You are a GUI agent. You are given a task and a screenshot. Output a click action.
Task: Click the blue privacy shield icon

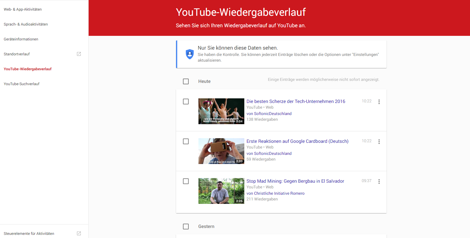[x=190, y=54]
